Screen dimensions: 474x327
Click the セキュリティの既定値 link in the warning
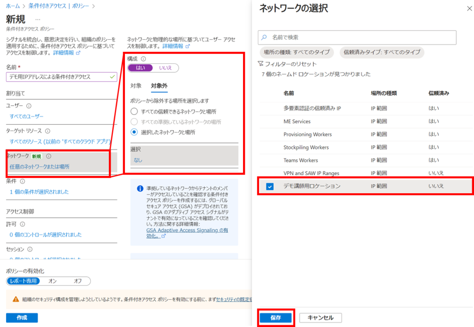[234, 300]
